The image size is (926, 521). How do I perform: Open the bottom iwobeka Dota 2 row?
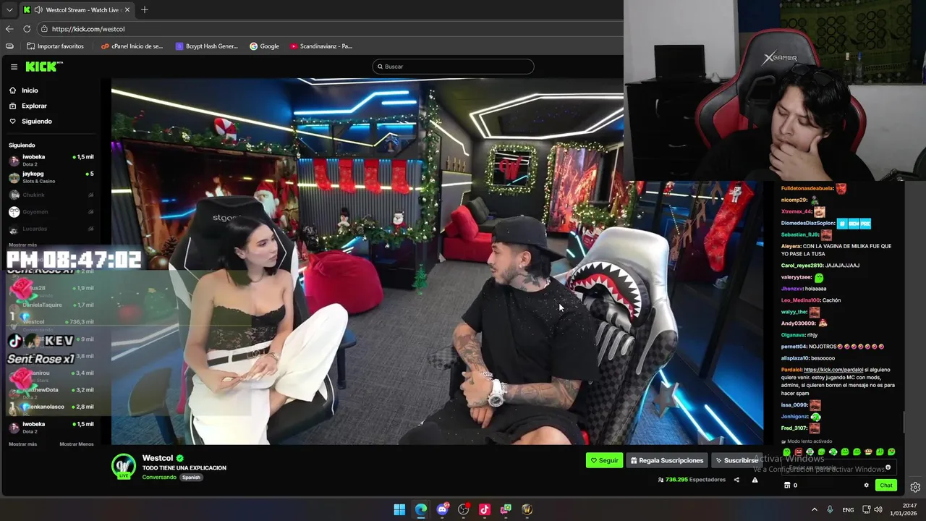tap(51, 427)
